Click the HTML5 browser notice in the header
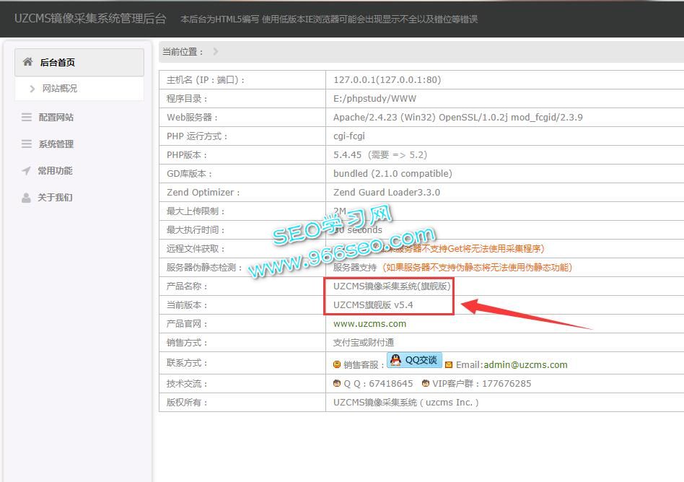Screen dimensions: 684x482 pyautogui.click(x=329, y=19)
